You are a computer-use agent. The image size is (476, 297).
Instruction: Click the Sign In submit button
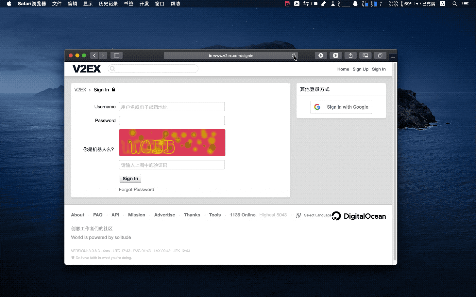point(130,179)
